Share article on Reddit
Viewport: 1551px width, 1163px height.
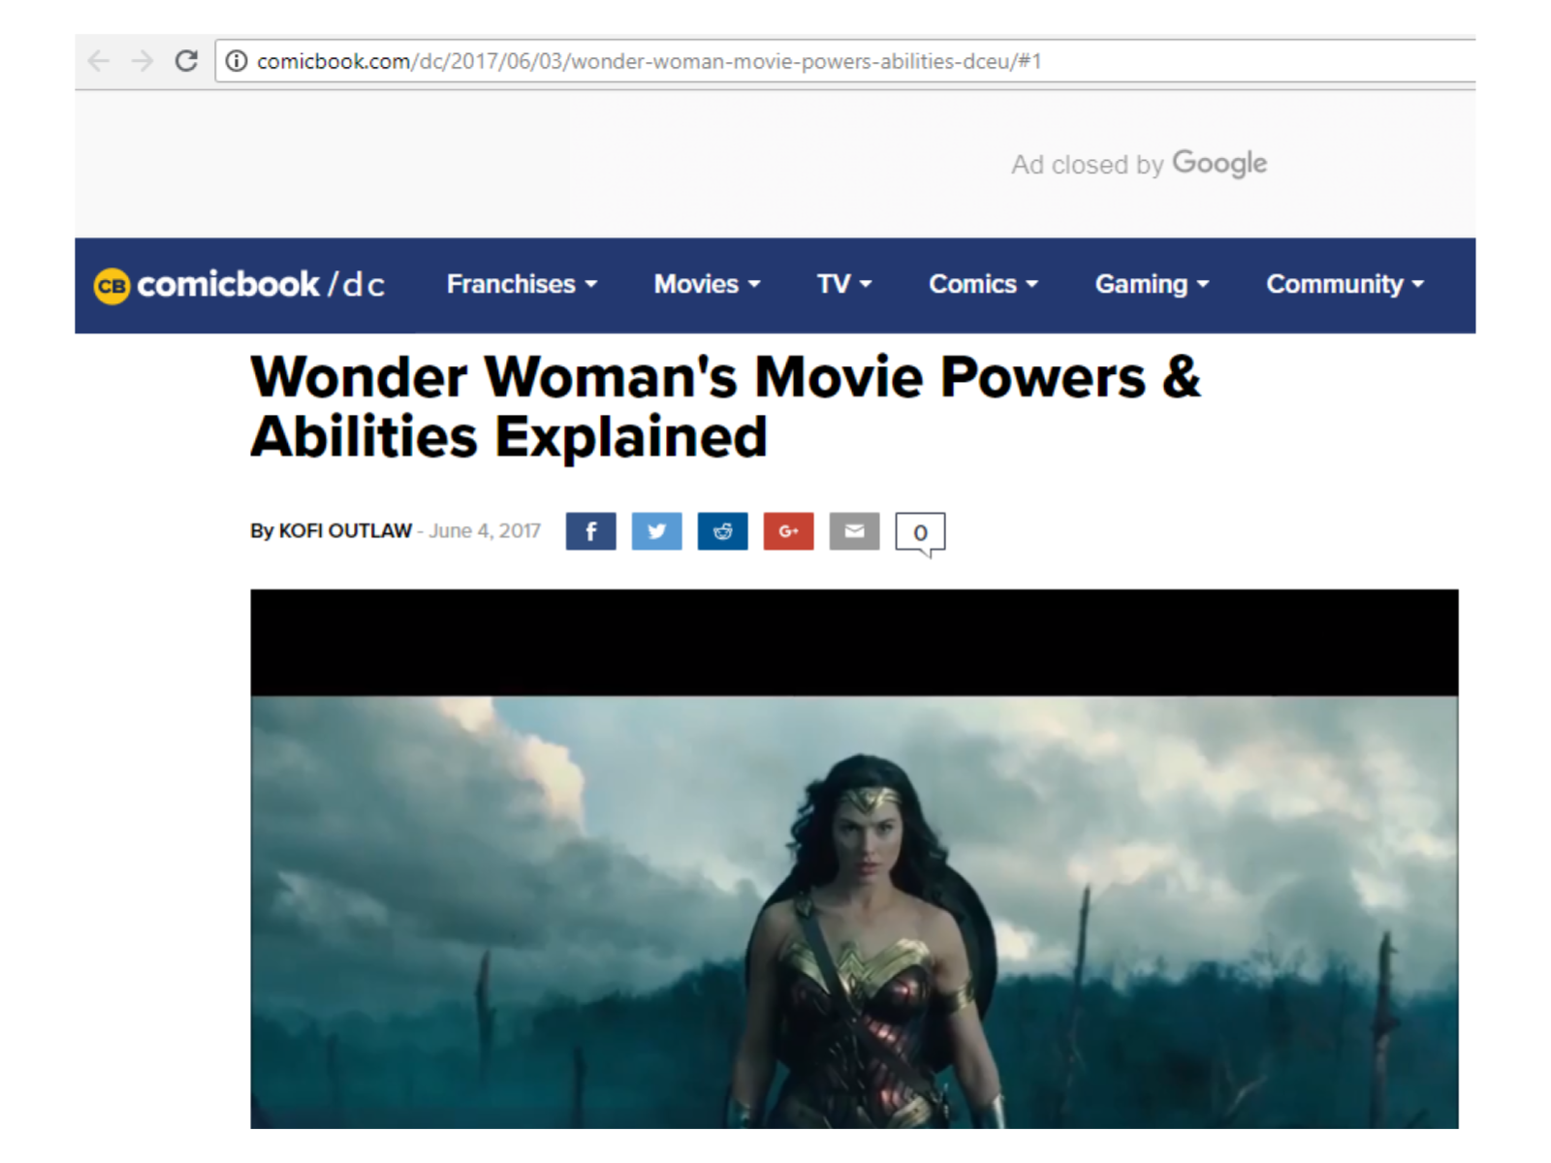(722, 531)
